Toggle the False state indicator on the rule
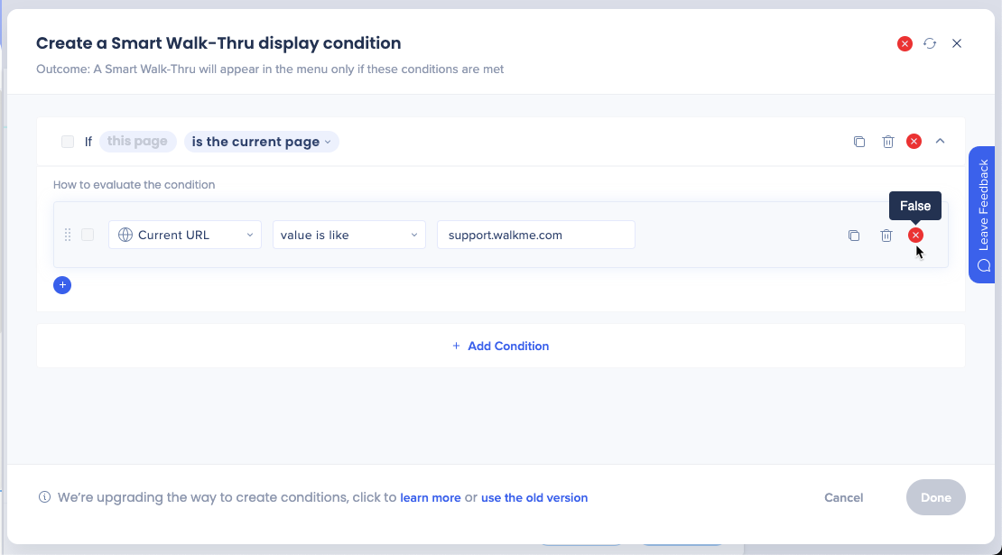 (915, 235)
